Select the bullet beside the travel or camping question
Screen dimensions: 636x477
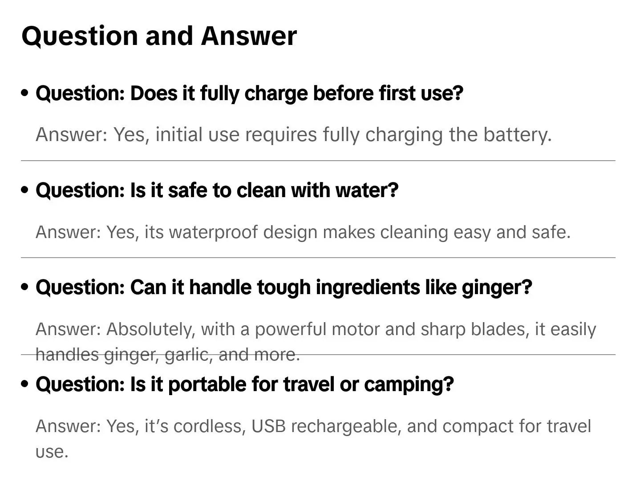(x=25, y=384)
